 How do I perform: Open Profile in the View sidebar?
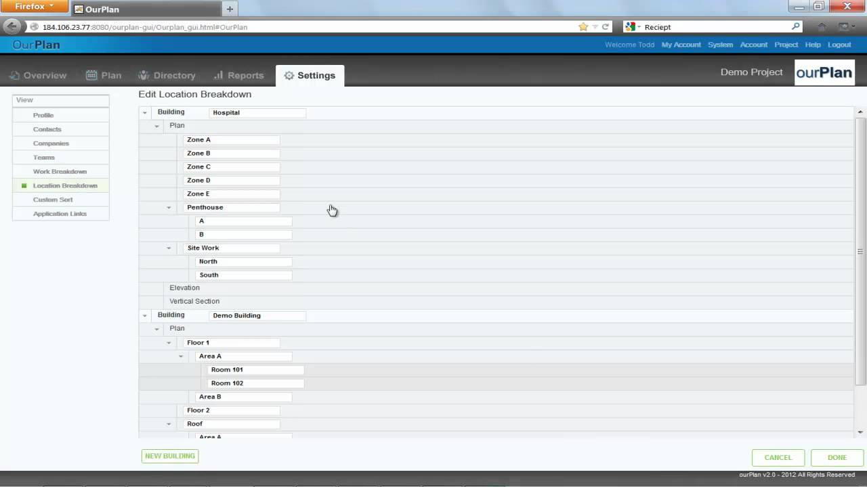pyautogui.click(x=61, y=115)
